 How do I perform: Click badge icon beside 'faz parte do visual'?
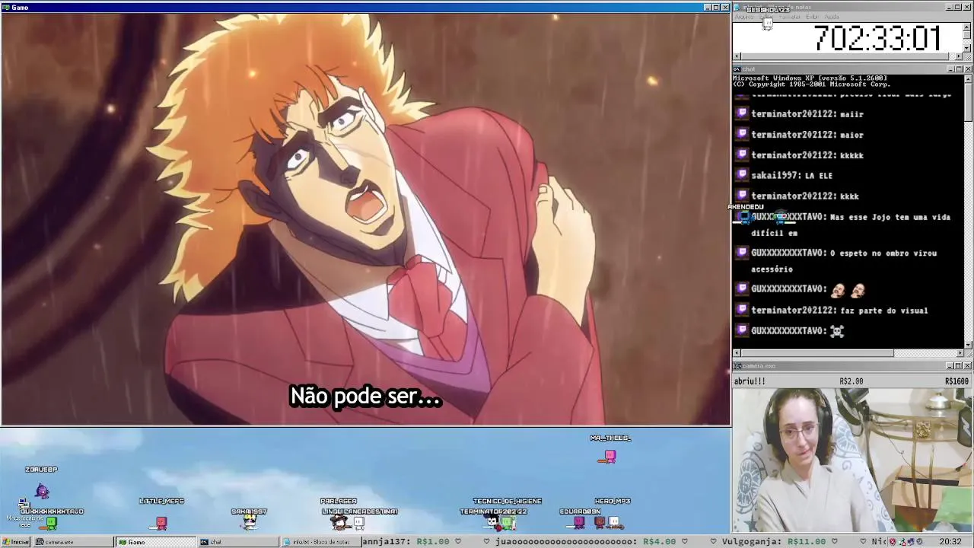point(742,310)
